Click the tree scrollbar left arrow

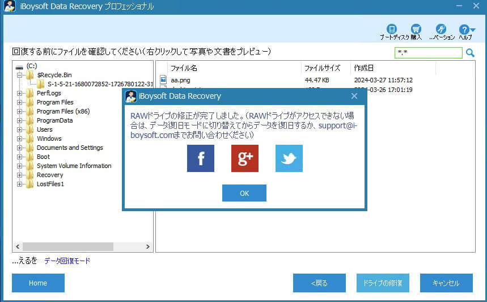point(18,246)
